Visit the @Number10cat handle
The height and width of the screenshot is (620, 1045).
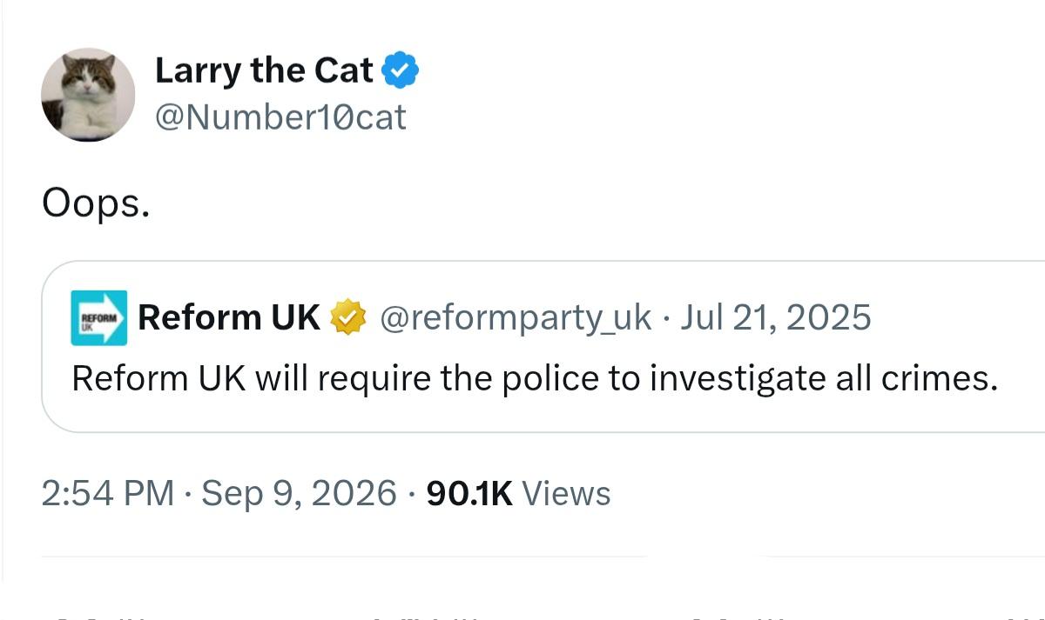280,117
